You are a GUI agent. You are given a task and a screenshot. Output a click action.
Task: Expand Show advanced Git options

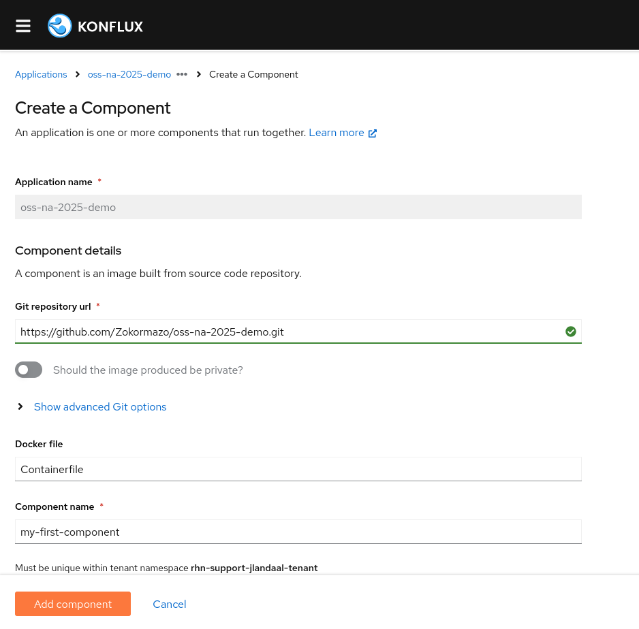pos(100,406)
